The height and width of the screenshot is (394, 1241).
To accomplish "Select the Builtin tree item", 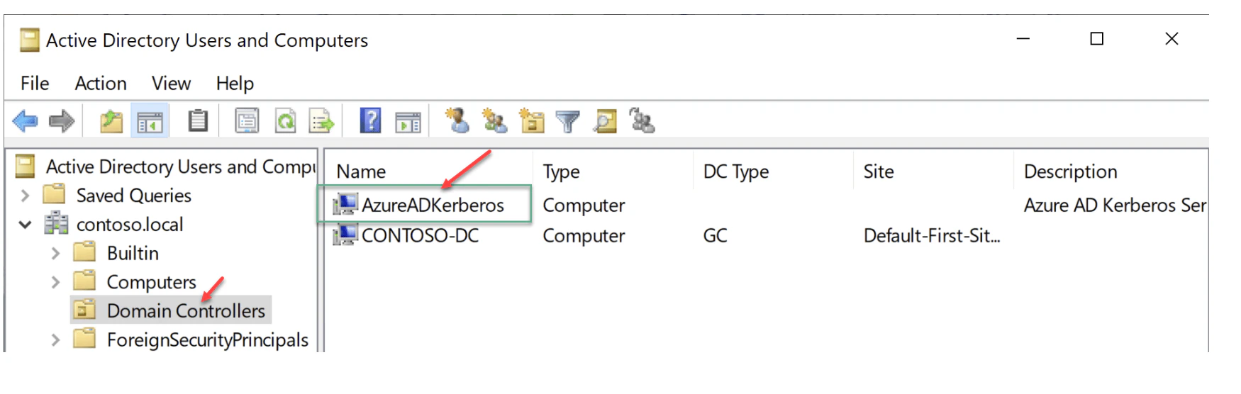I will point(133,253).
